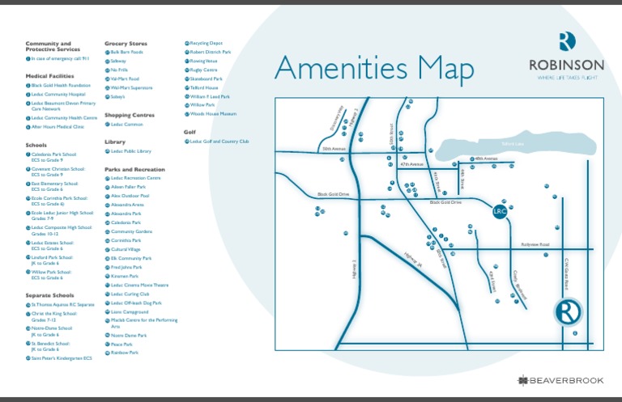Click the number bullet beside Black Gold Health Foundation
The width and height of the screenshot is (622, 402).
28,86
